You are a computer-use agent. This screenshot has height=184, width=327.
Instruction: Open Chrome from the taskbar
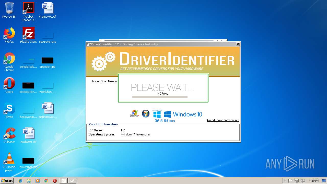pyautogui.click(x=46, y=181)
